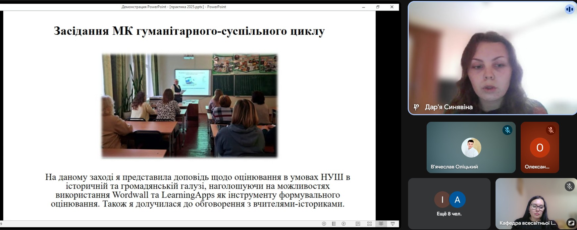The height and width of the screenshot is (230, 577).
Task: Select Reading view book icon
Action: coord(381,224)
